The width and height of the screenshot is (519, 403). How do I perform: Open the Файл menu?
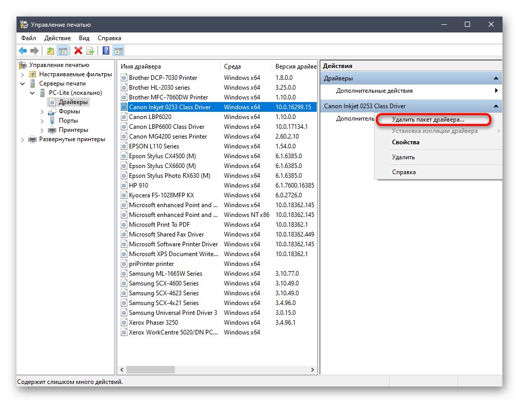(x=28, y=38)
